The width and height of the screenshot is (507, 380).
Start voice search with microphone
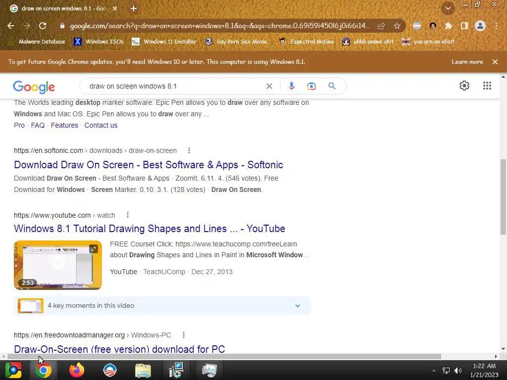(291, 86)
